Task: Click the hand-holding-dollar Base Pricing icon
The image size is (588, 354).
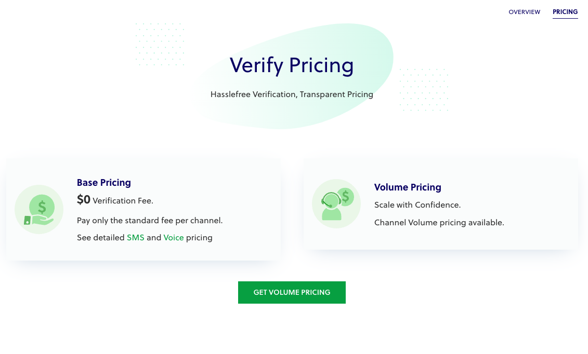Action: (39, 209)
